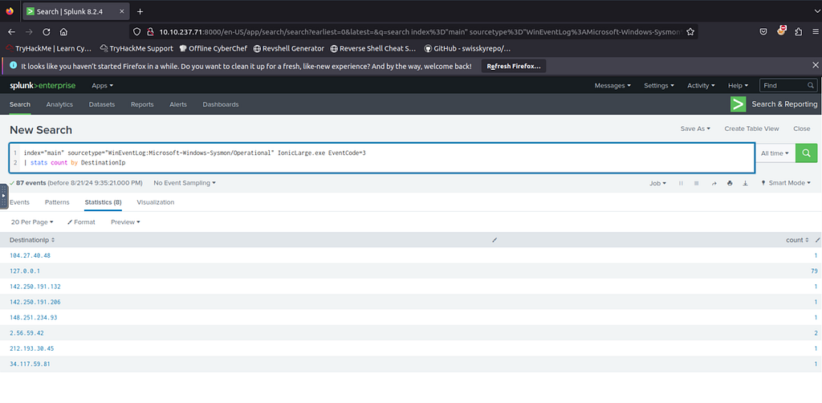Open a new browser tab

(x=140, y=11)
